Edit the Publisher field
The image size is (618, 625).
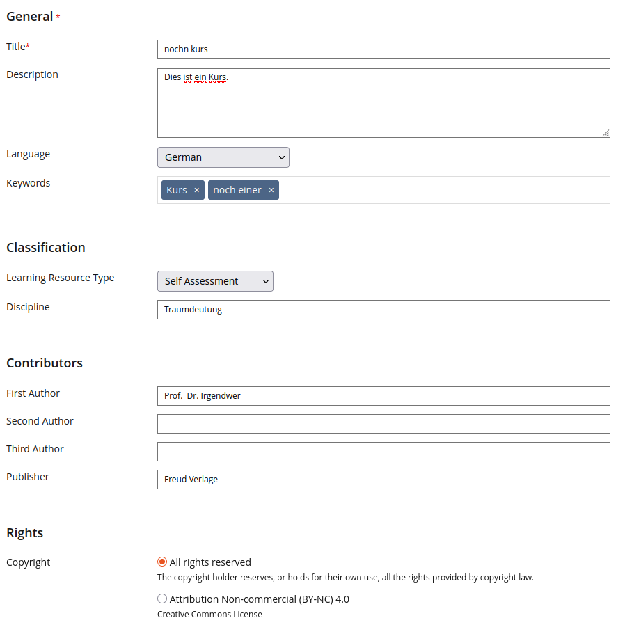coord(383,480)
